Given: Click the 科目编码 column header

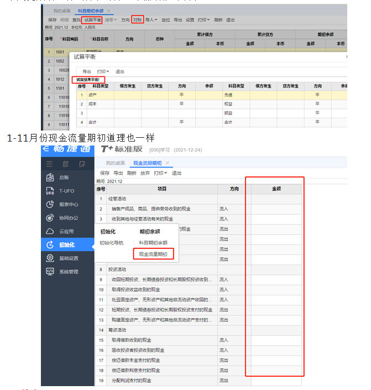Looking at the screenshot, I should tap(69, 39).
